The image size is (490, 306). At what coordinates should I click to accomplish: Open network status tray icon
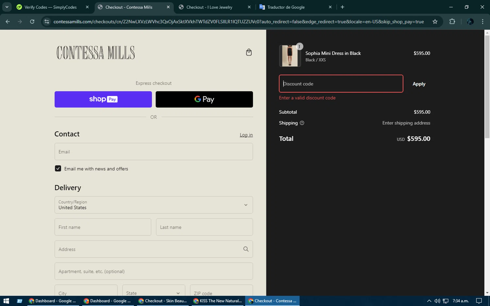pos(446,301)
